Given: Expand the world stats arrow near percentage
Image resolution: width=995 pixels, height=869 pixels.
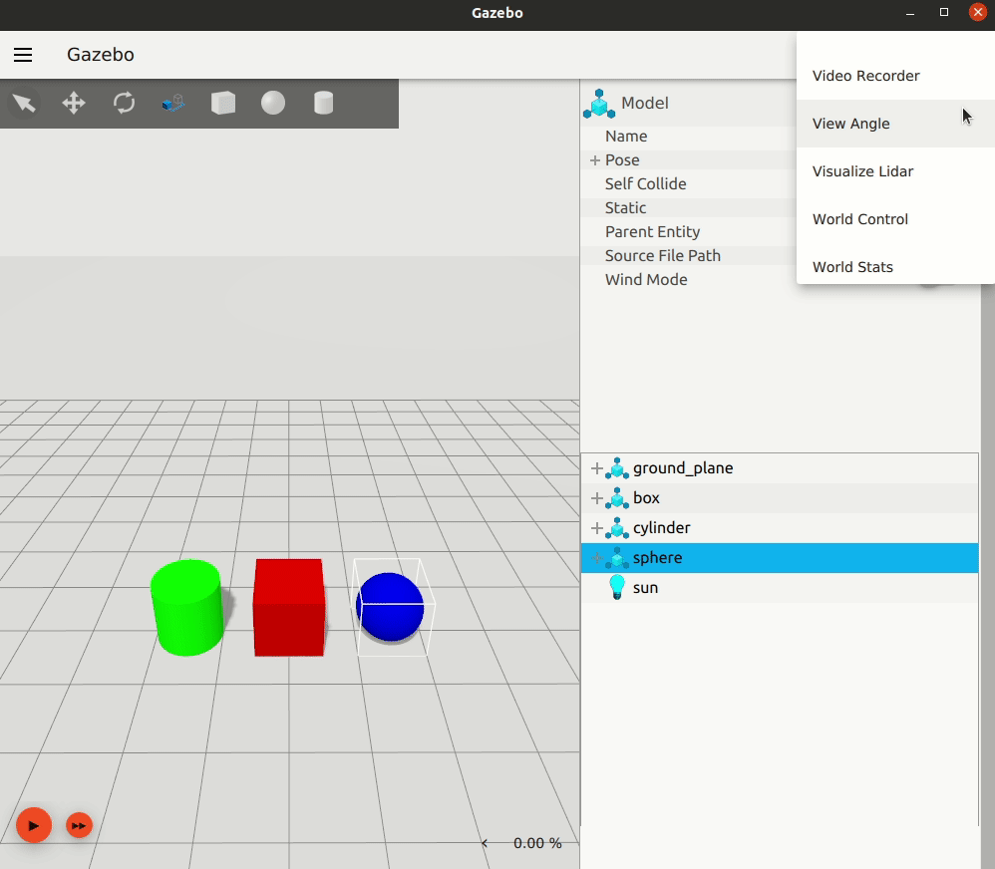Looking at the screenshot, I should tap(485, 843).
